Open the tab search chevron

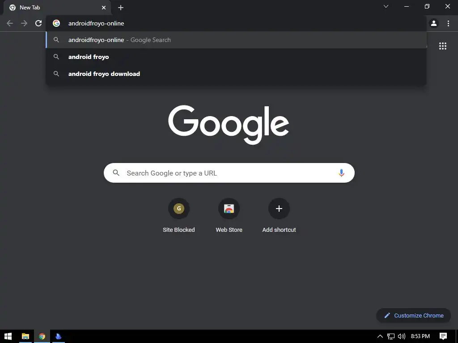(386, 6)
